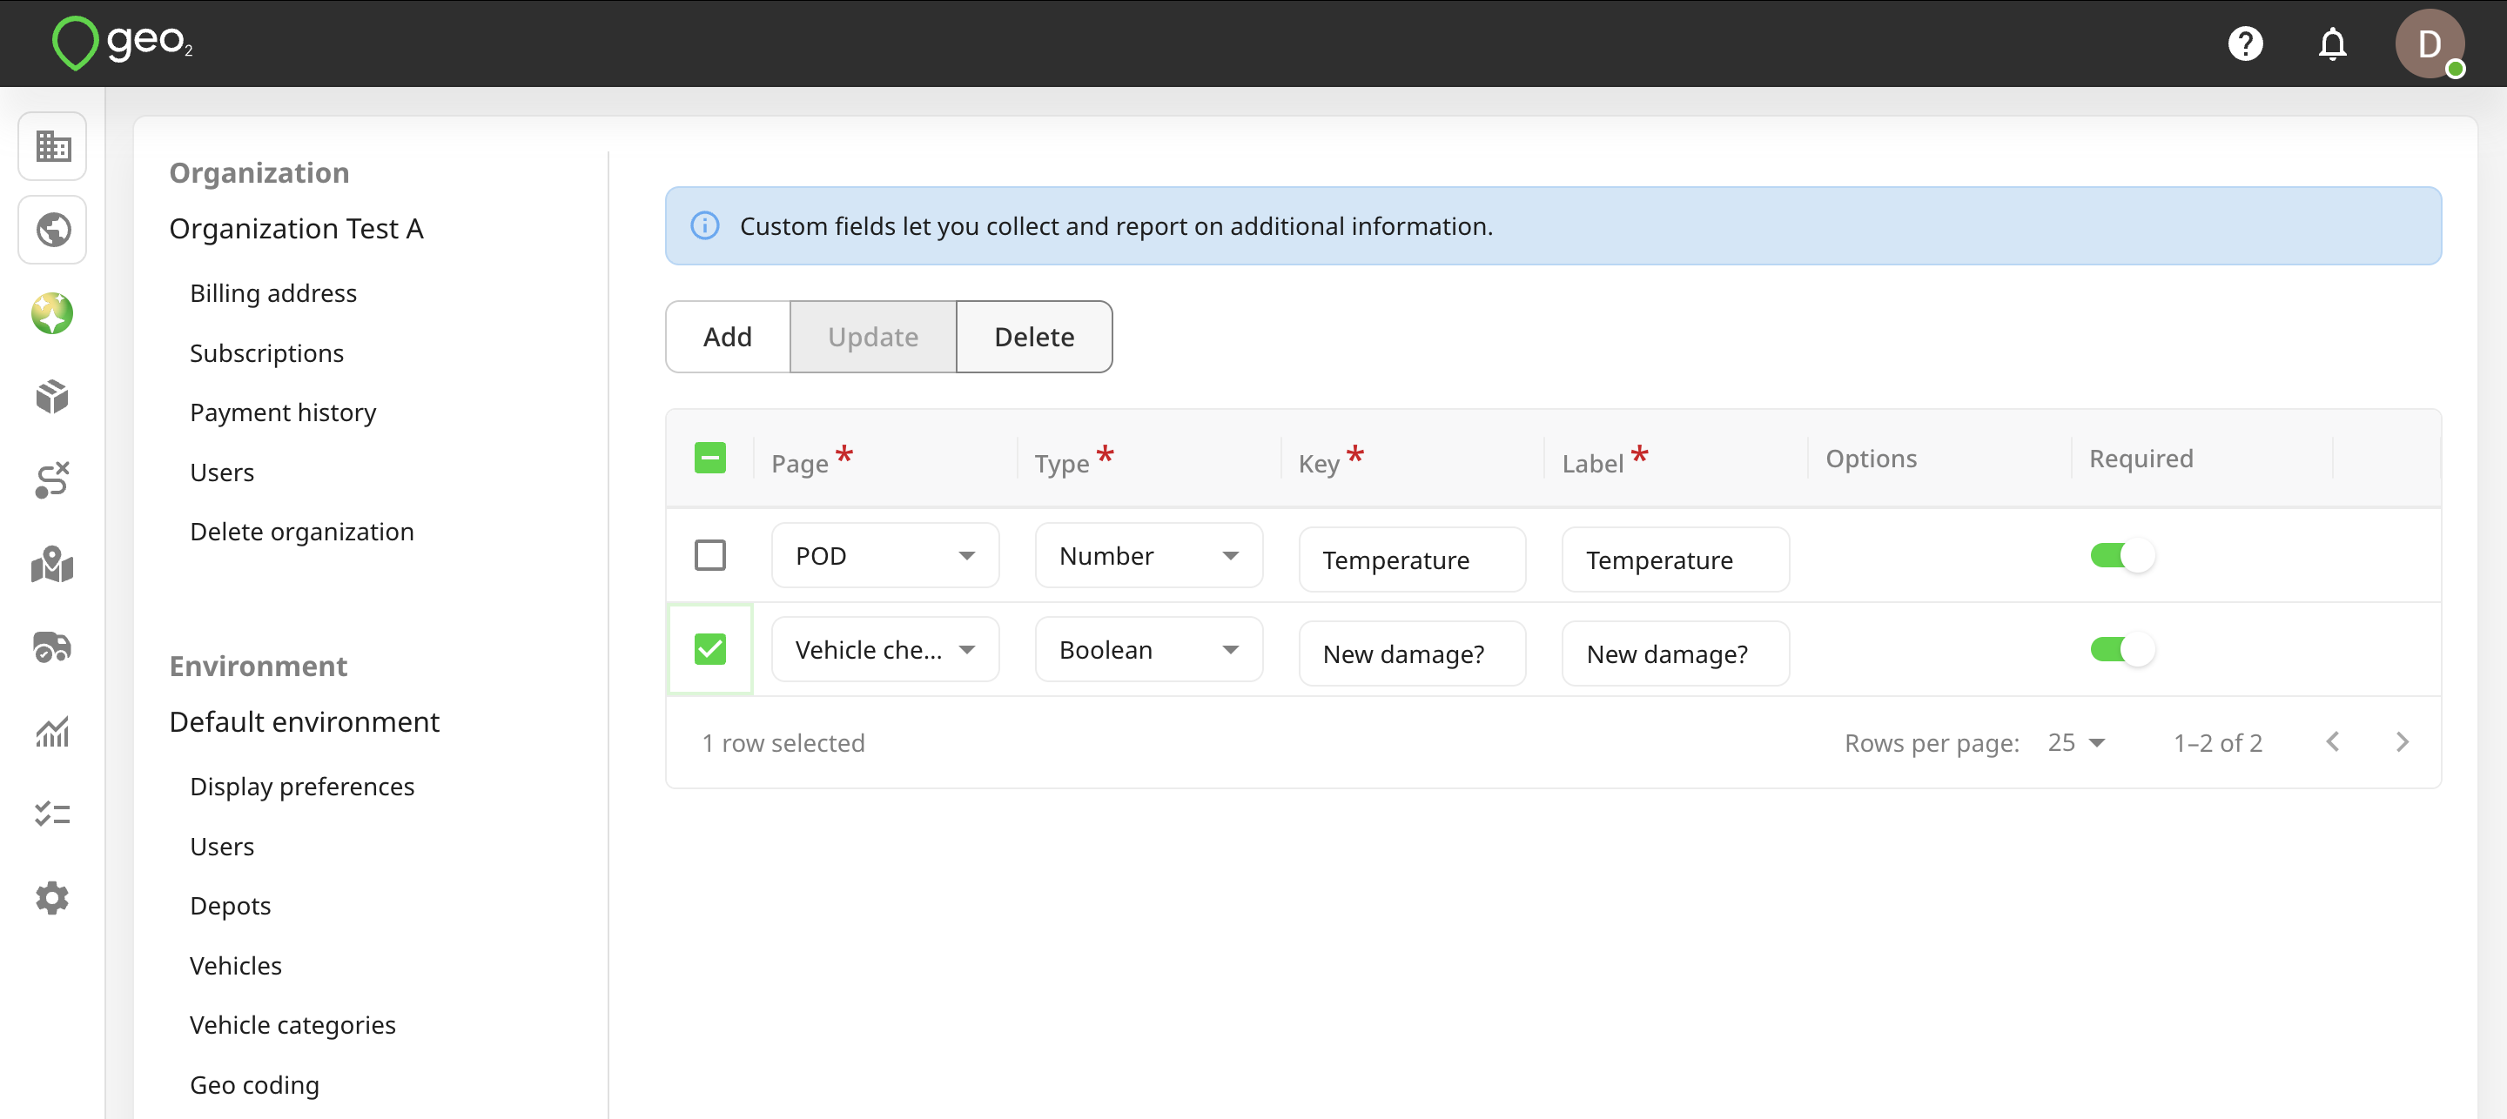Click the geo2 logo
Screen dimensions: 2507x1119
coord(122,43)
